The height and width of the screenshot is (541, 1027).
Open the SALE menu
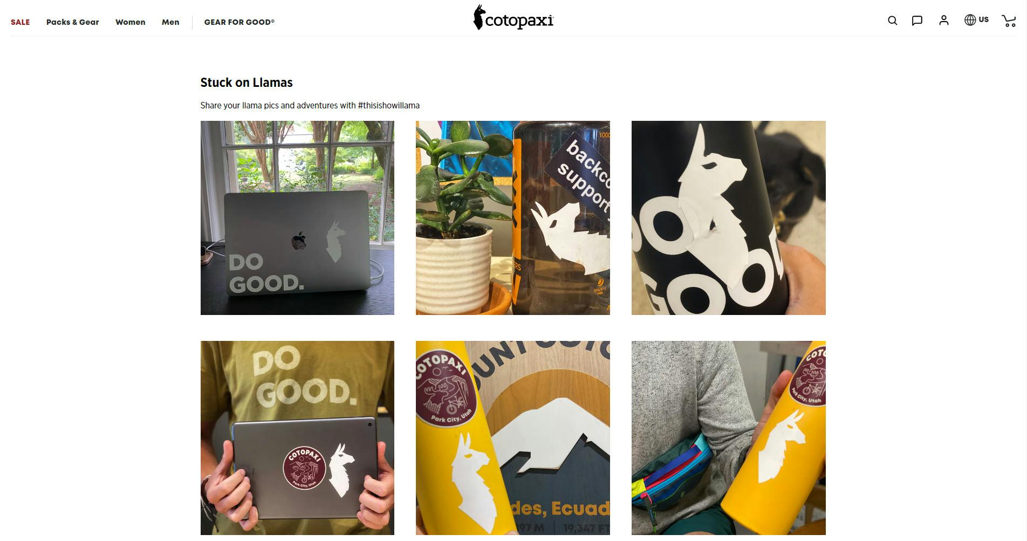click(20, 22)
